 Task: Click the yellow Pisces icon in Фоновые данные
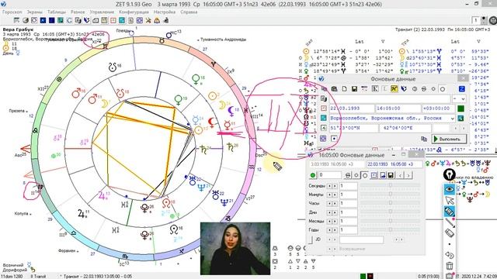coord(394,89)
